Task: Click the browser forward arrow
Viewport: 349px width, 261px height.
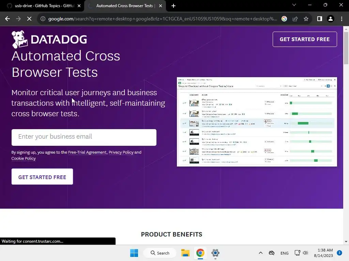Action: [x=18, y=19]
